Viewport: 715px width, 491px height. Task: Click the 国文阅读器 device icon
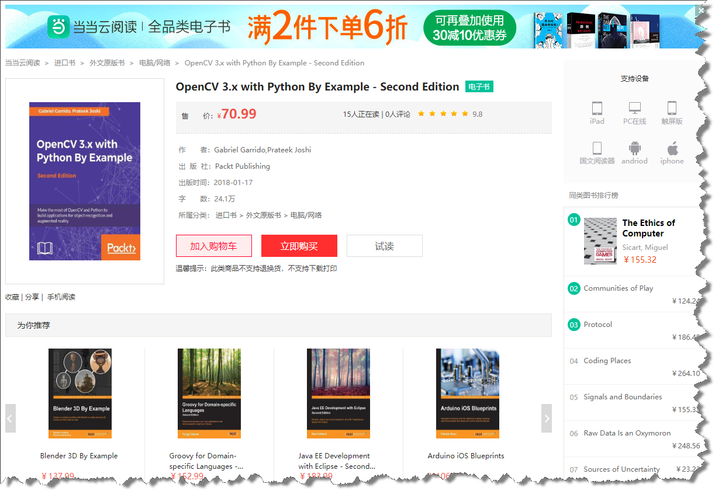point(597,148)
